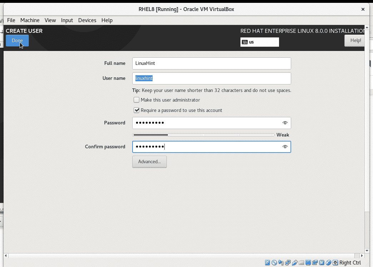
Task: Click the audio status icon
Action: (281, 262)
